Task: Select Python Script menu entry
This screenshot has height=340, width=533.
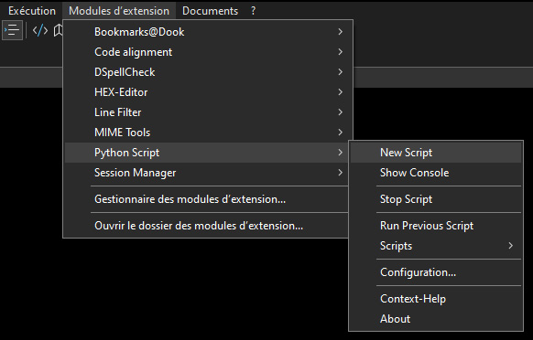Action: click(x=207, y=153)
